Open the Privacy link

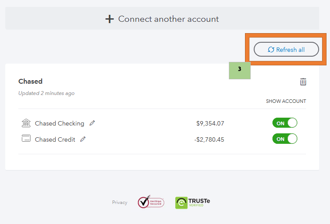pos(119,203)
